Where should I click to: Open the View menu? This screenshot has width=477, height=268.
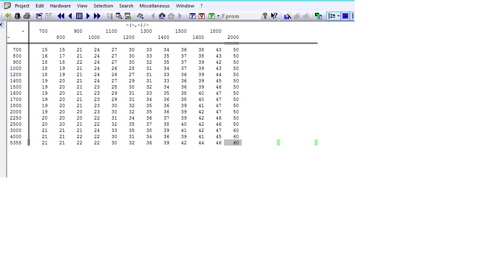[82, 6]
